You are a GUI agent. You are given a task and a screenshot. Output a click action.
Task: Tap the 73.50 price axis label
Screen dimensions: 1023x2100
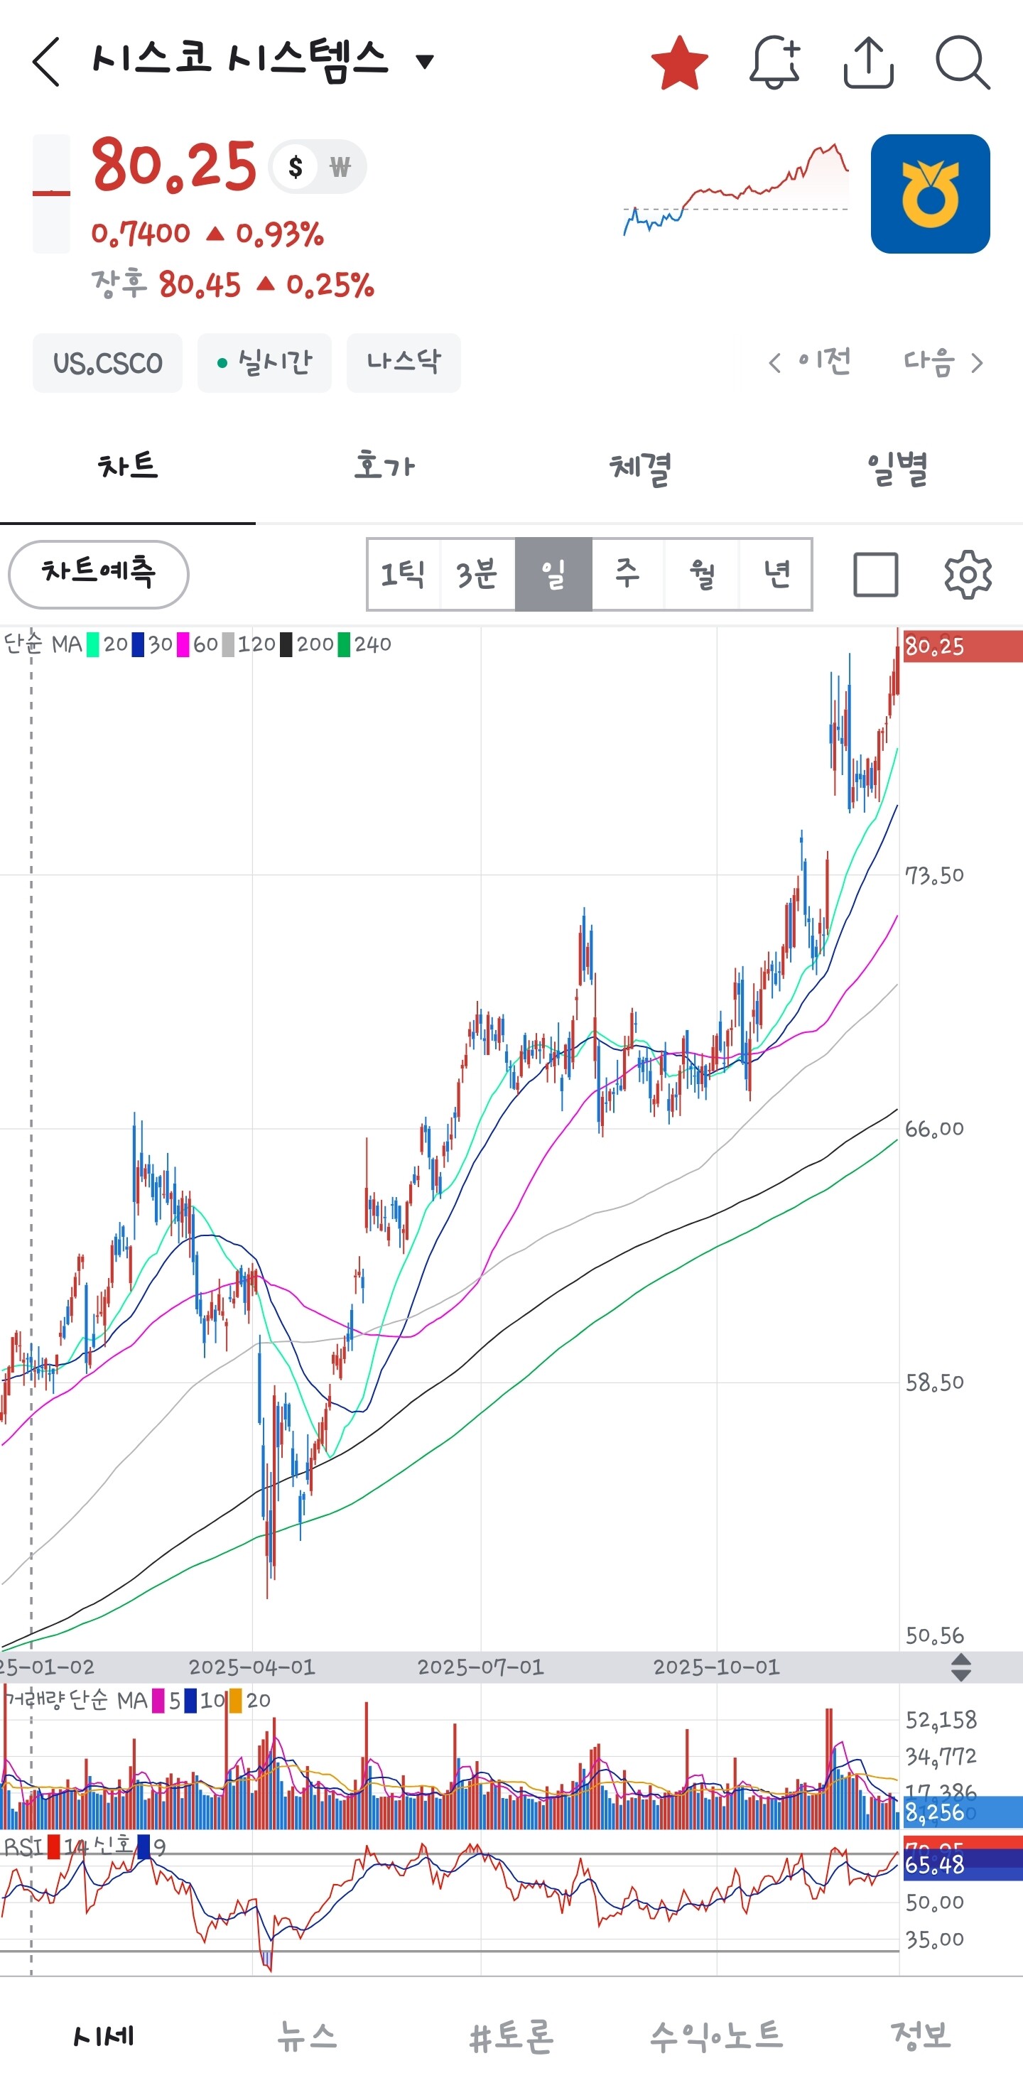click(x=935, y=875)
